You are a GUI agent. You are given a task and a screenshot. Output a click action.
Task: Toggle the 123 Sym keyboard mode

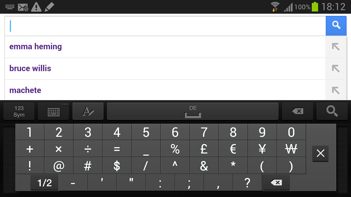(x=19, y=111)
